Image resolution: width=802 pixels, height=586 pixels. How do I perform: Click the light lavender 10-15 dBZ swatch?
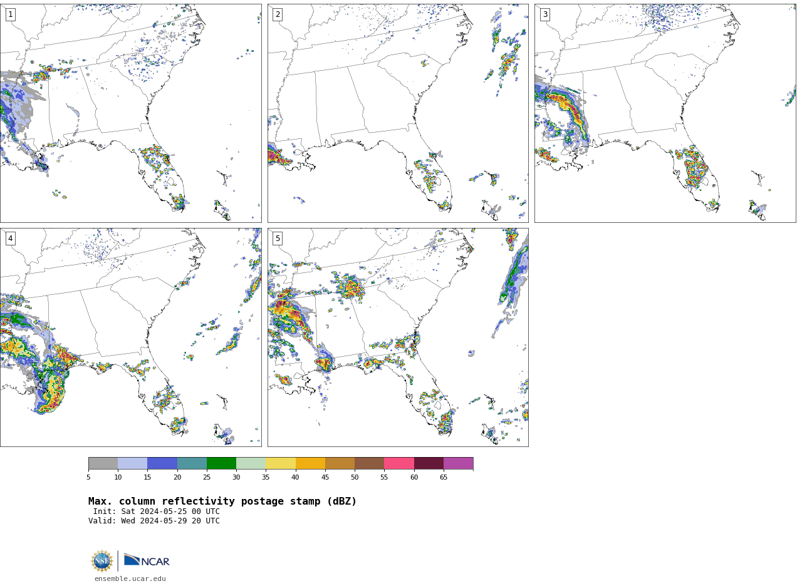(132, 463)
